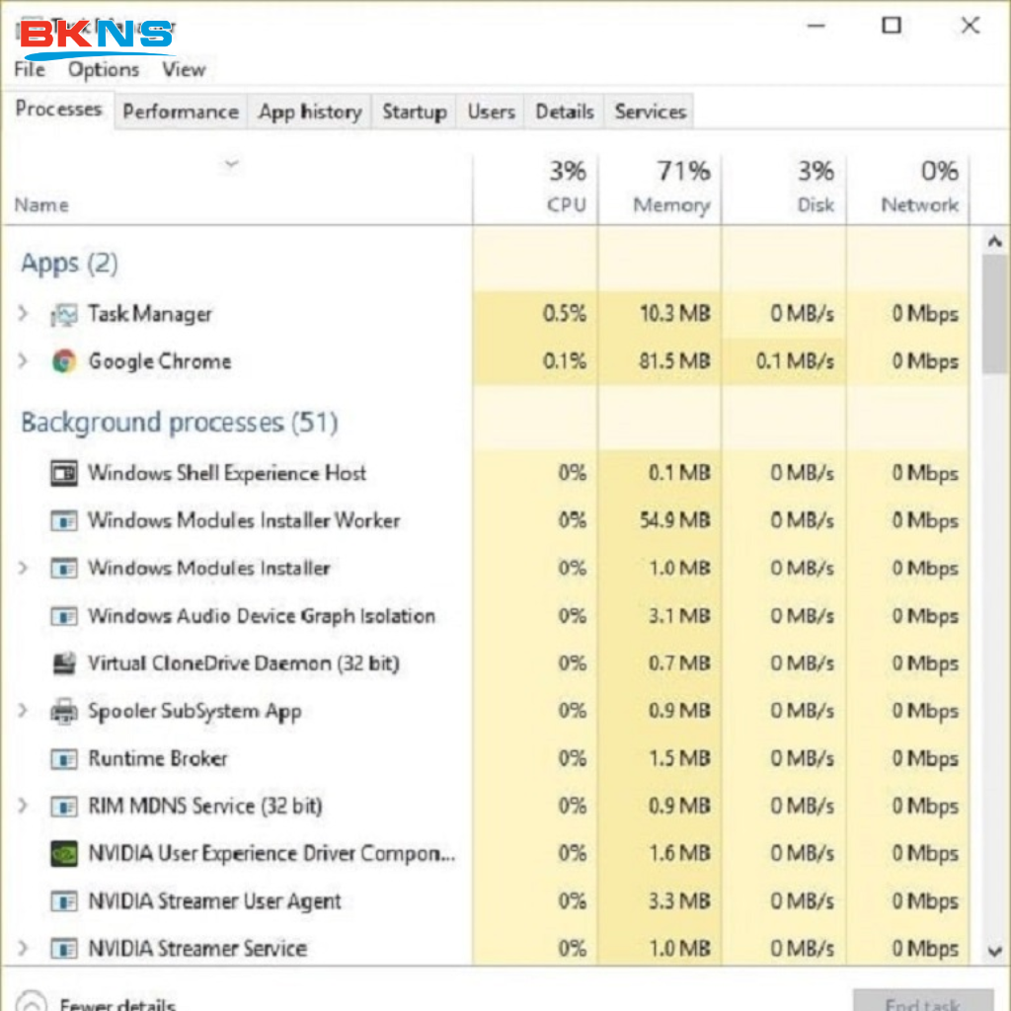The image size is (1011, 1011).
Task: Click the scrollbar down arrow
Action: (x=995, y=951)
